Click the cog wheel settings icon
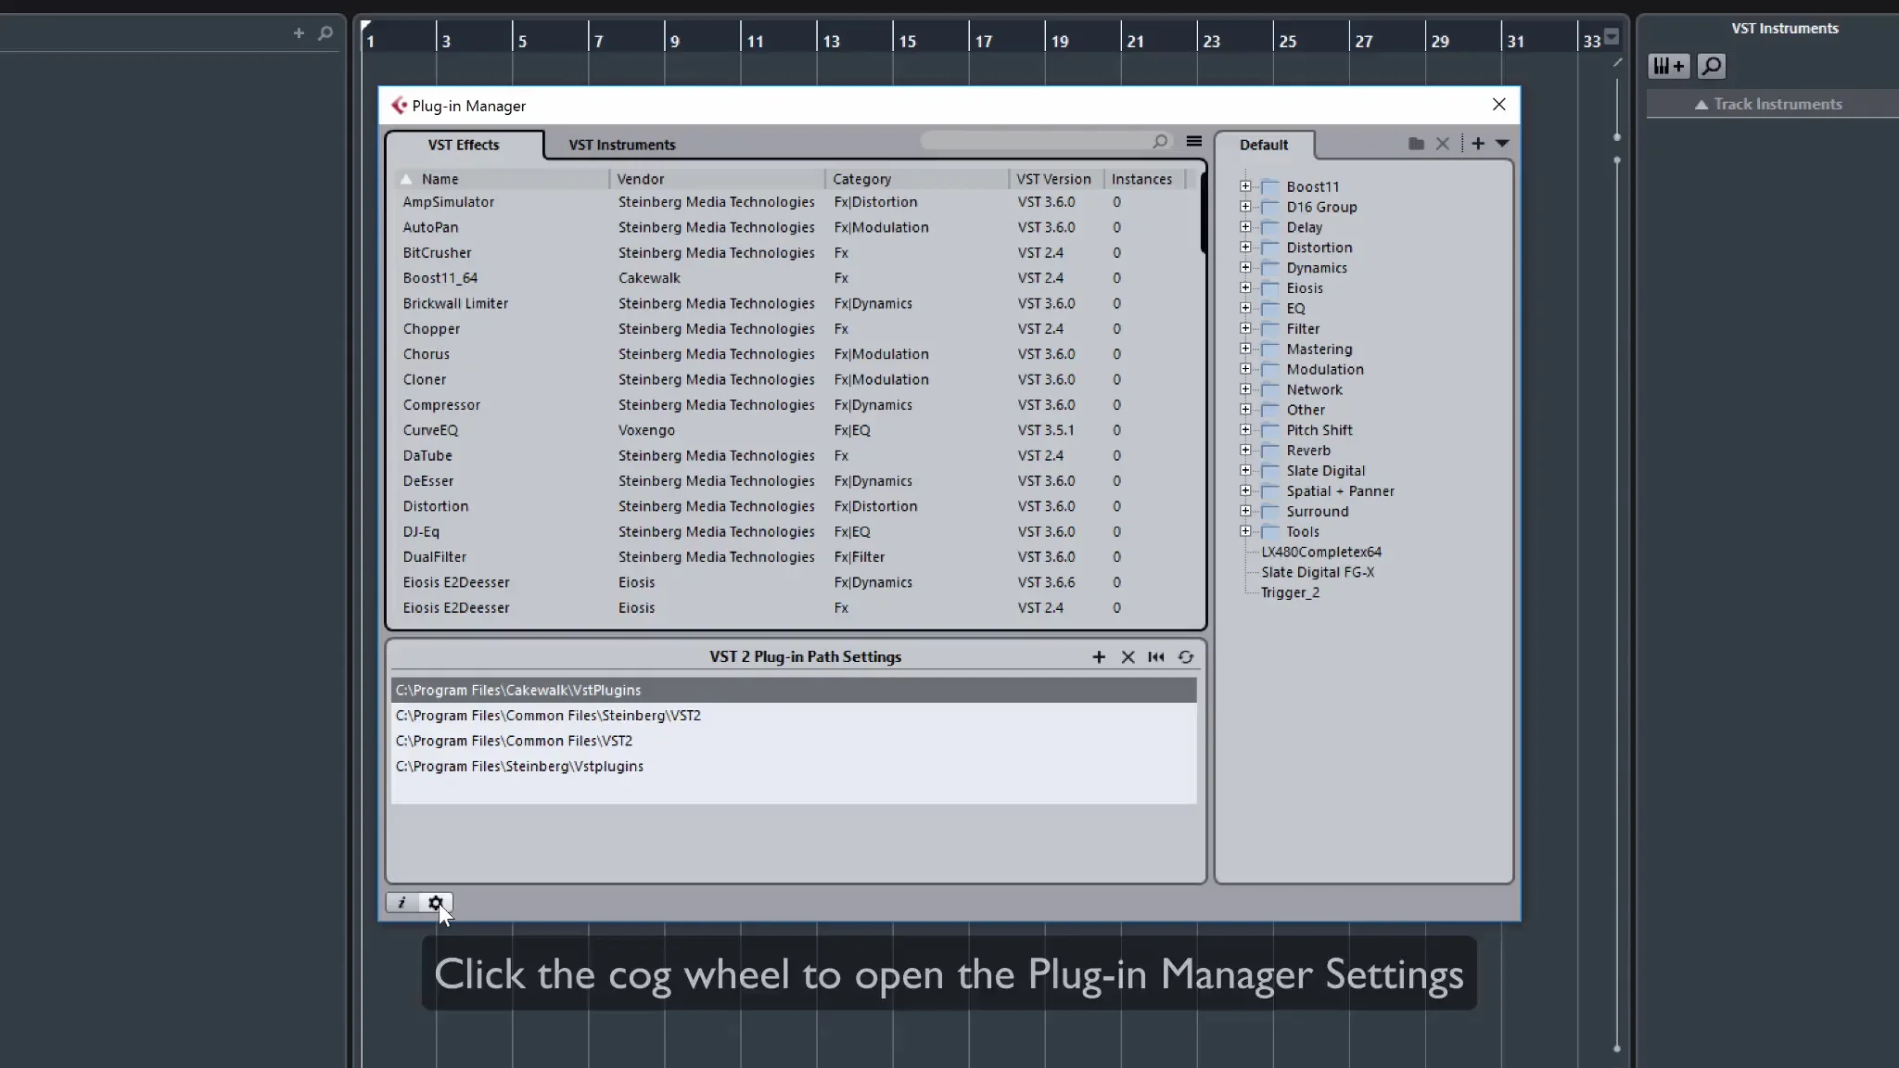 (x=435, y=902)
